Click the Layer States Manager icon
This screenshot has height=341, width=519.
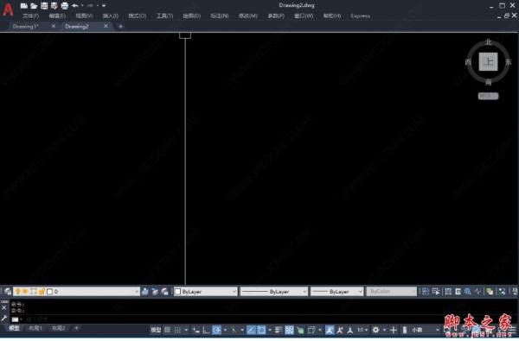(164, 292)
